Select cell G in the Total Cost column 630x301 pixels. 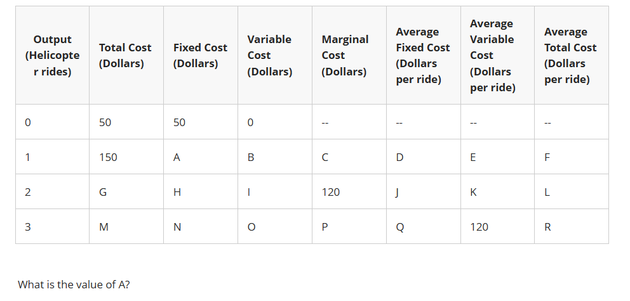pyautogui.click(x=104, y=192)
